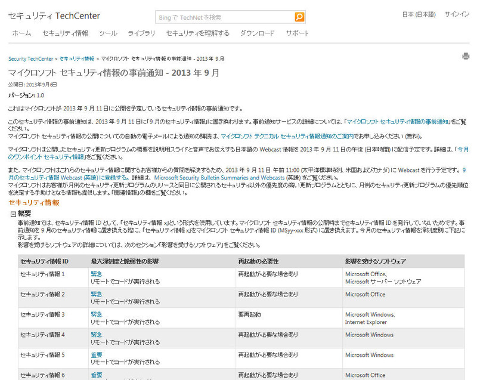
Task: Click 重要 link in セキュリティ情報 5 row
Action: point(96,355)
